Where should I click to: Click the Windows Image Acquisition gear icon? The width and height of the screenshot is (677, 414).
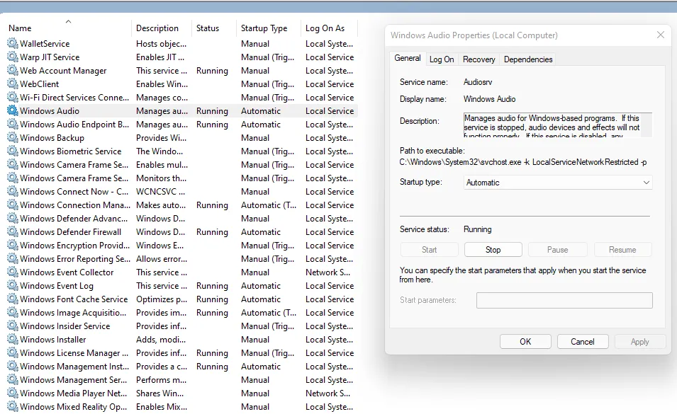tap(13, 312)
